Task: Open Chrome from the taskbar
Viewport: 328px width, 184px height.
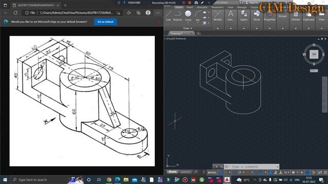Action: pos(109,179)
